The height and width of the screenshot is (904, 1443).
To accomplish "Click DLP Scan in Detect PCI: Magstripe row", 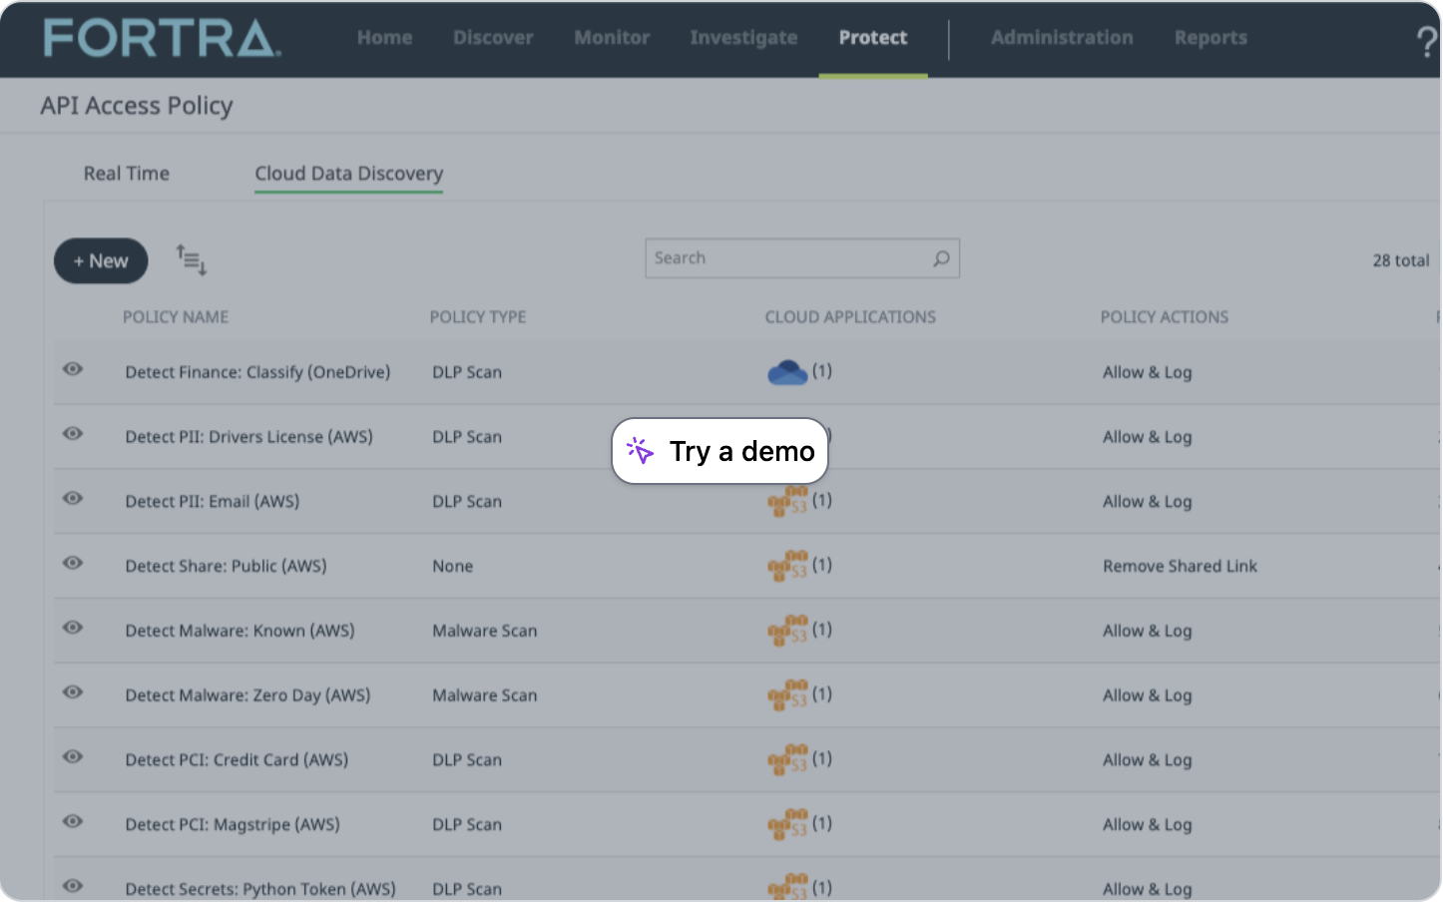I will tap(467, 824).
